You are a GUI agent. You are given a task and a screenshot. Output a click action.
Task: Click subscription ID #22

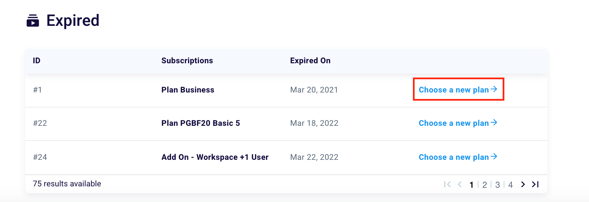click(40, 123)
